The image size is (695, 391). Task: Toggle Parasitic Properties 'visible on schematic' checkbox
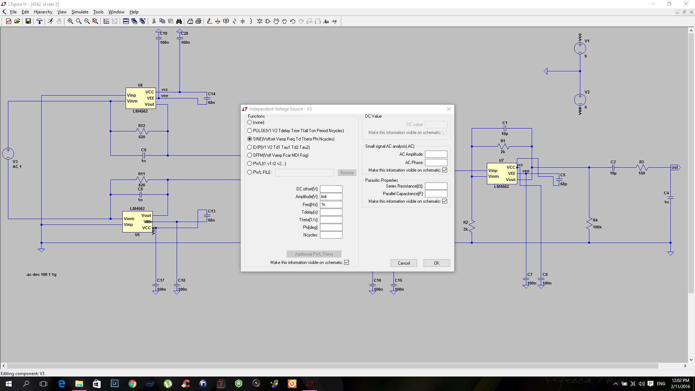pos(445,201)
